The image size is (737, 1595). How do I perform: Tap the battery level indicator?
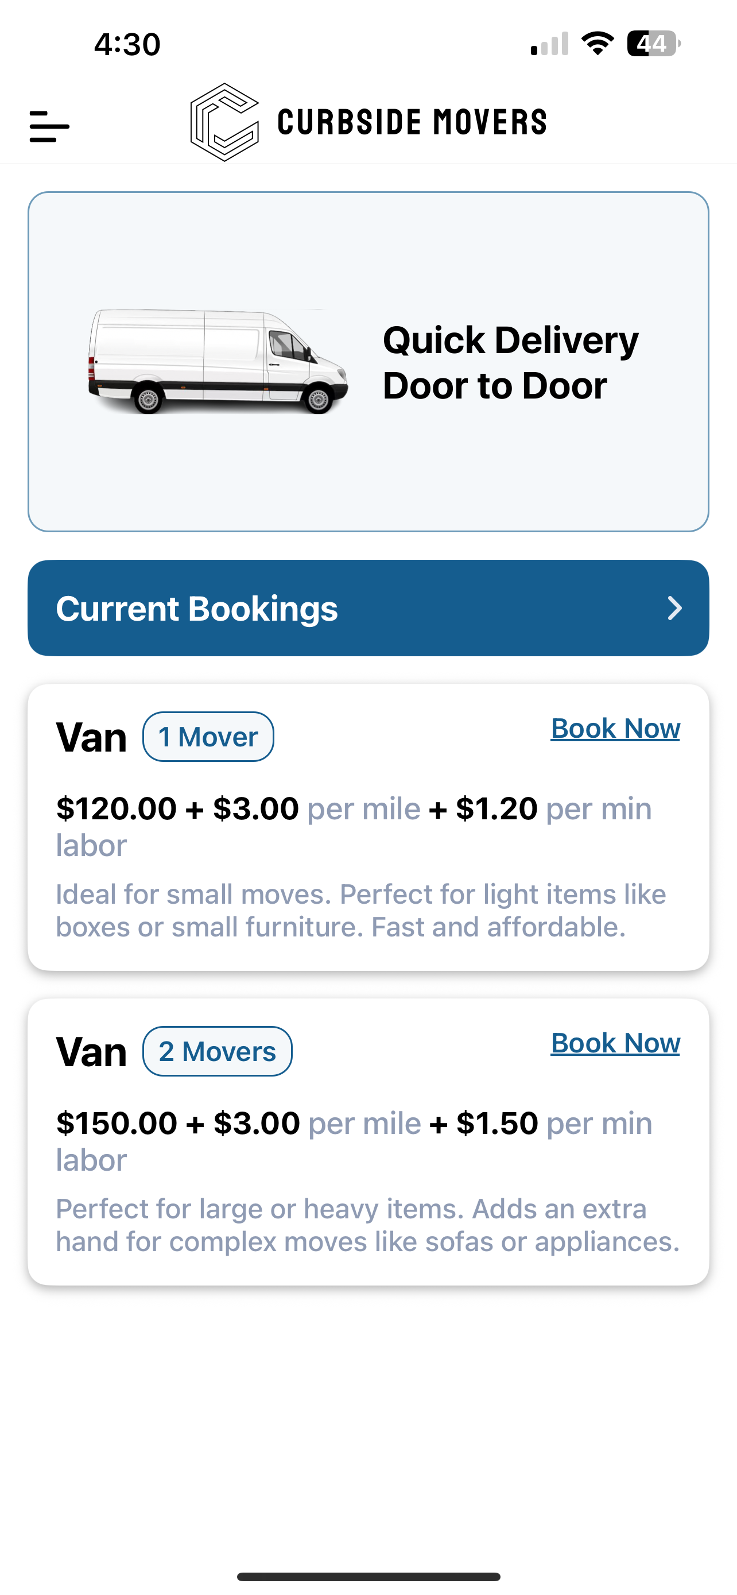tap(653, 43)
